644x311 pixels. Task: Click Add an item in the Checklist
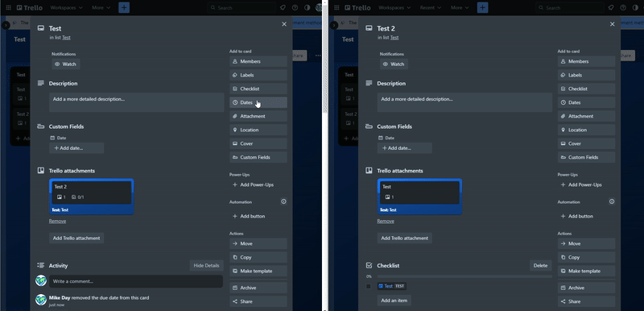pos(394,301)
